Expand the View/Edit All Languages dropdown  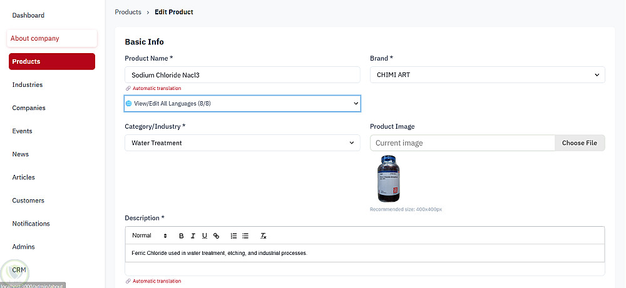[242, 103]
